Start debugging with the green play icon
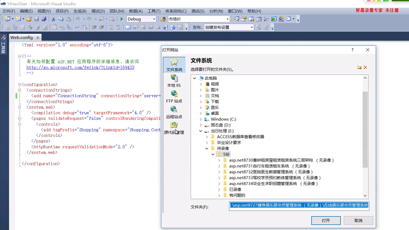This screenshot has height=230, width=409. point(121,19)
